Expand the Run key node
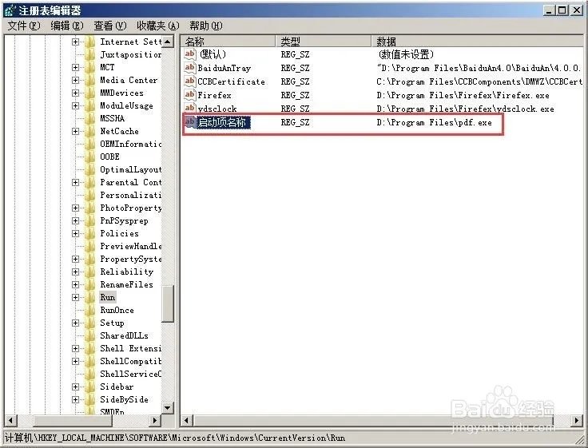Screen dimensions: 588x448 tap(75, 297)
